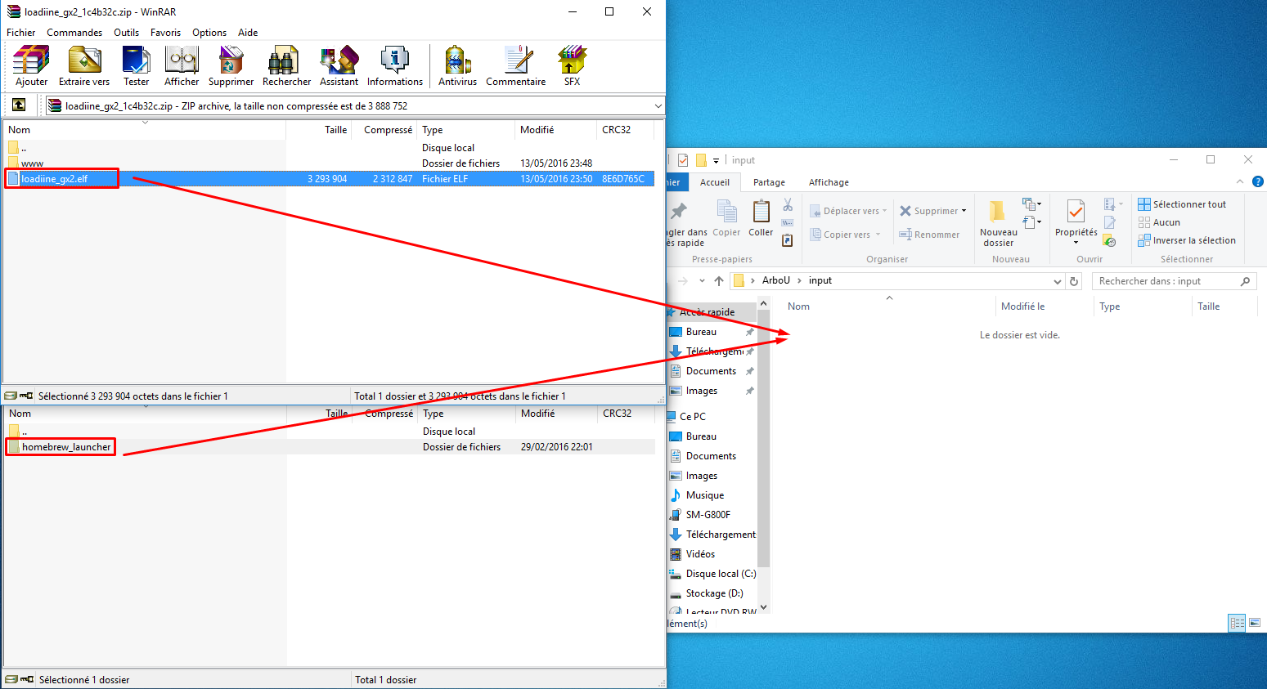1267x689 pixels.
Task: Open the recent locations dropdown arrow
Action: tap(702, 281)
